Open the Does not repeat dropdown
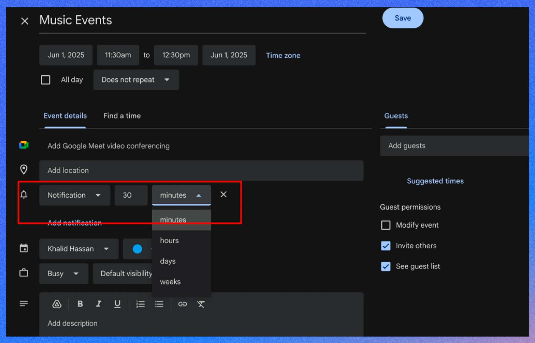Screen dimensions: 535x343 click(x=136, y=80)
